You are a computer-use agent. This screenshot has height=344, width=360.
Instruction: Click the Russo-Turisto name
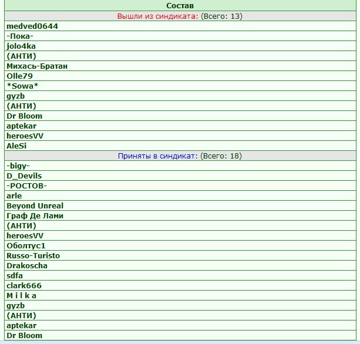[x=33, y=255]
